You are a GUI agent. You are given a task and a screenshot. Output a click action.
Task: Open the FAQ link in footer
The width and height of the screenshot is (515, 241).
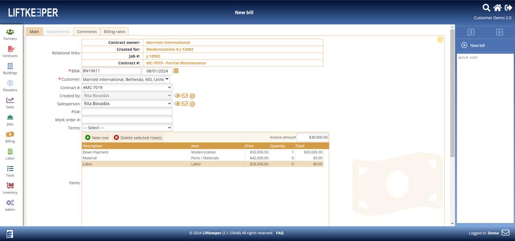coord(280,233)
